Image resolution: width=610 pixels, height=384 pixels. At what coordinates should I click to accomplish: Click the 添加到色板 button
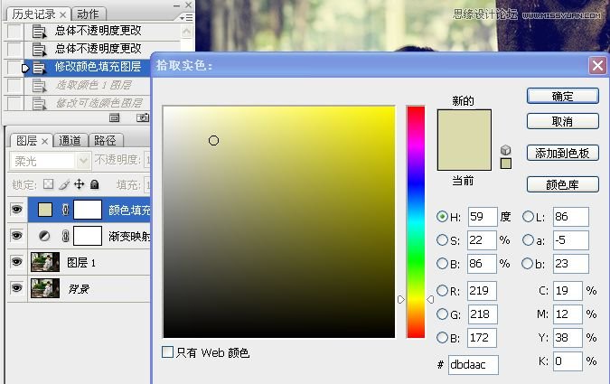[x=562, y=153]
